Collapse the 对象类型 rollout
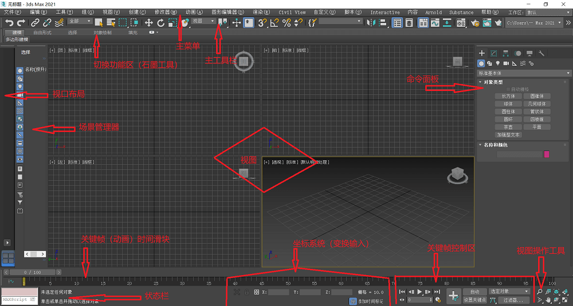The image size is (573, 306). (x=493, y=82)
